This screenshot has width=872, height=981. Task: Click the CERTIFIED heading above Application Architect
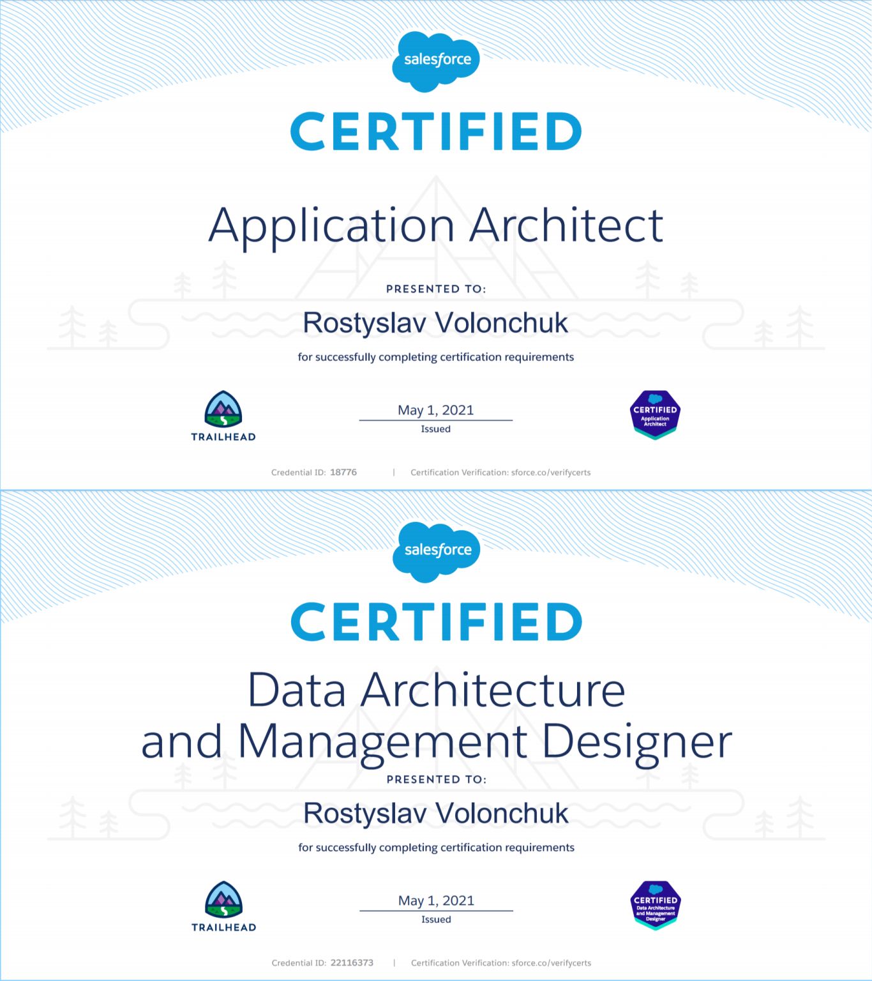[436, 132]
